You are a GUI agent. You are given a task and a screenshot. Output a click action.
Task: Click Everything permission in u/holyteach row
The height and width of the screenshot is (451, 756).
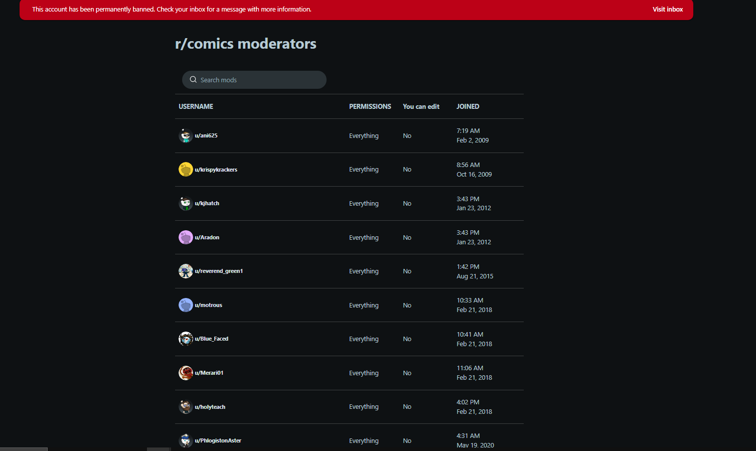click(364, 407)
